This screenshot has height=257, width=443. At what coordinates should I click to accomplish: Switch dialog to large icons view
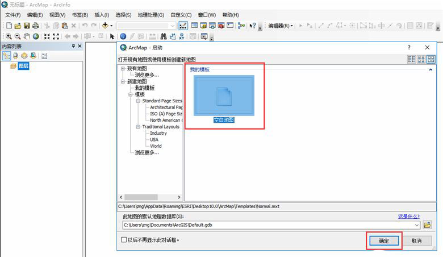(x=431, y=59)
